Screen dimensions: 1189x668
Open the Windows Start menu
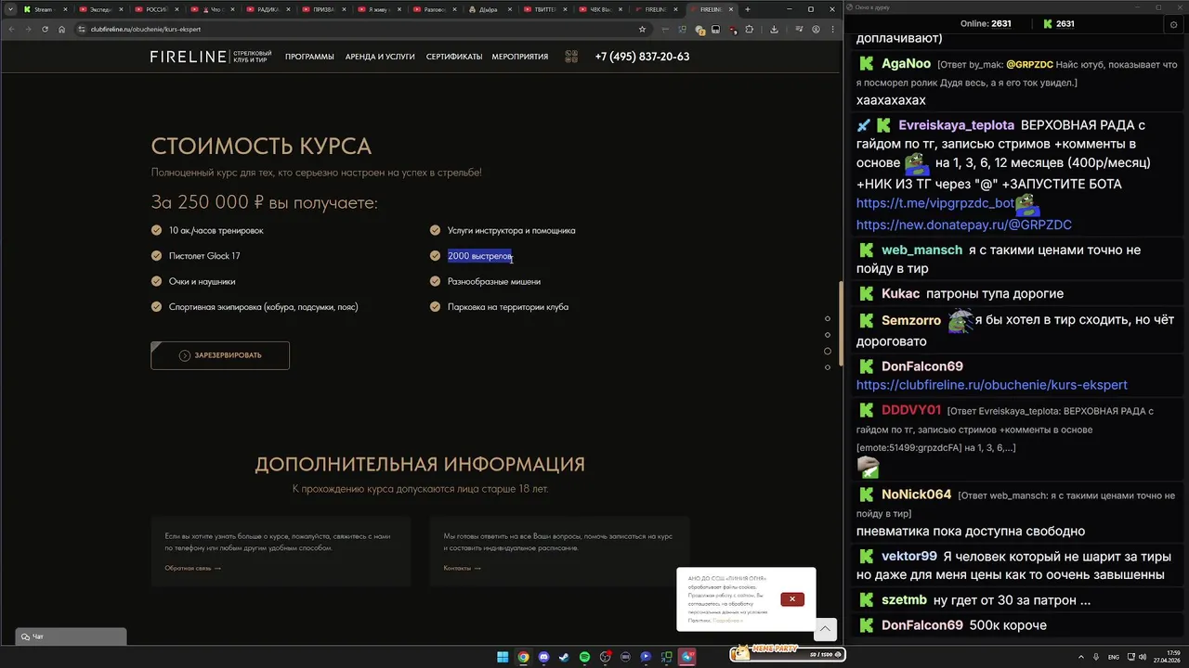[x=503, y=657]
